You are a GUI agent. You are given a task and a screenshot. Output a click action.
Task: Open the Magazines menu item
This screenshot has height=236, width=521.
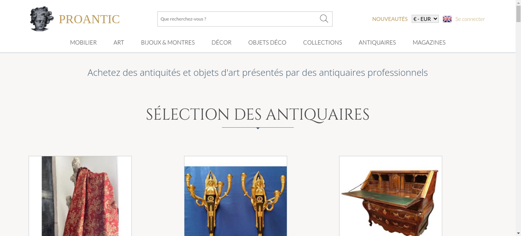(429, 42)
